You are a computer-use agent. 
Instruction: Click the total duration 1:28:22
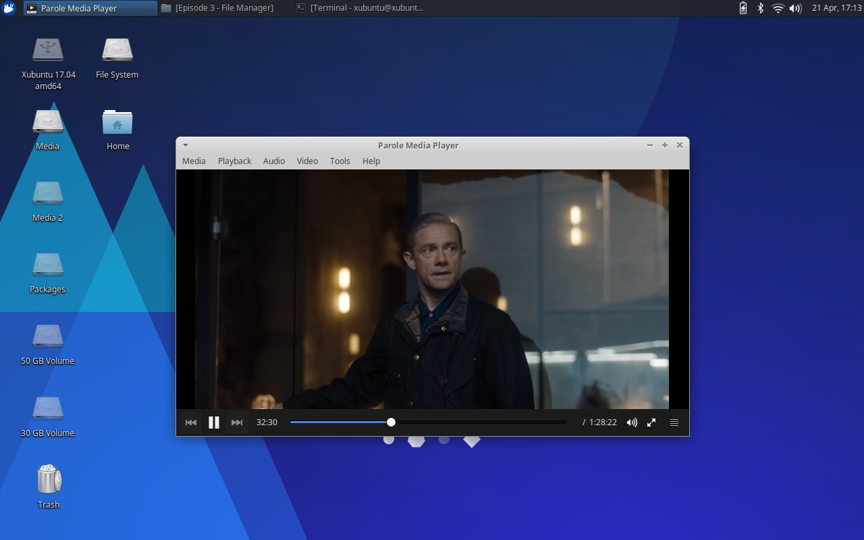point(603,423)
